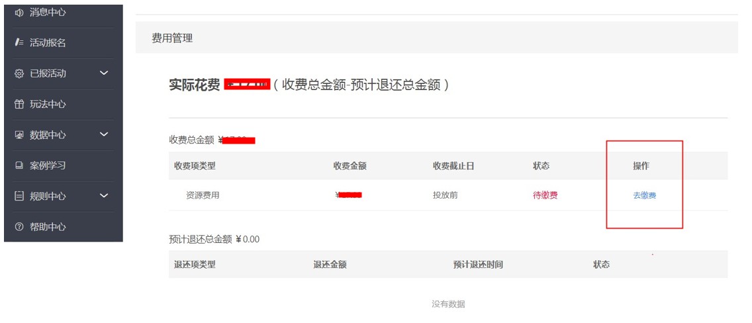Click the document icon beside 规则中心
This screenshot has width=752, height=323.
(x=19, y=197)
